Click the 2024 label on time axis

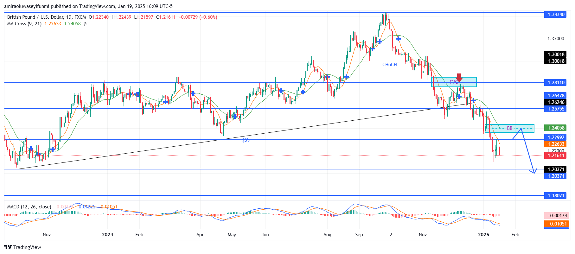pos(108,235)
